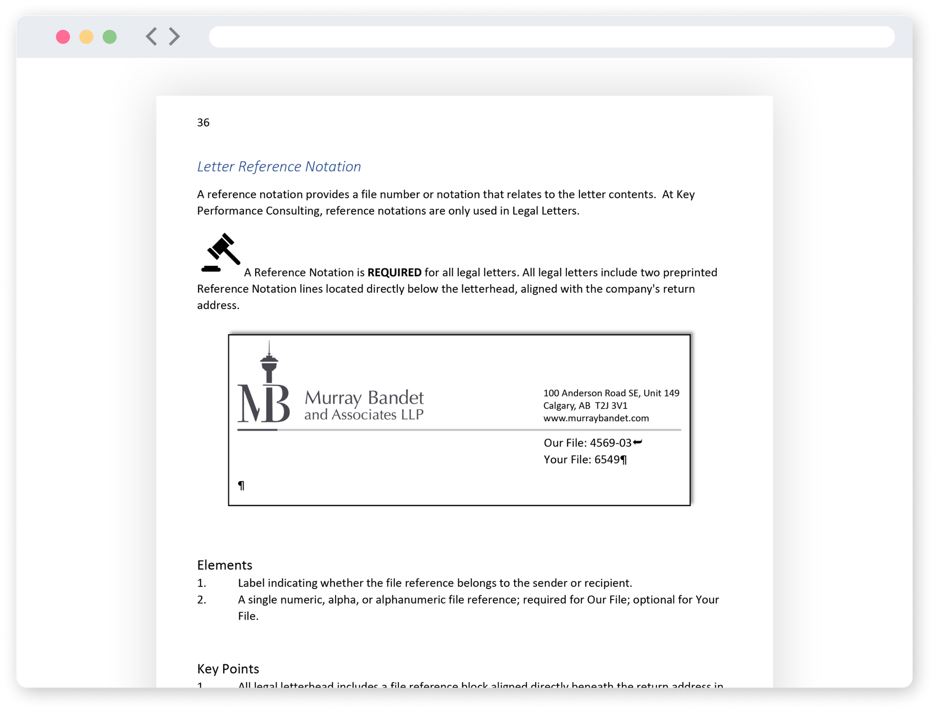Click the red close window dot

(63, 37)
